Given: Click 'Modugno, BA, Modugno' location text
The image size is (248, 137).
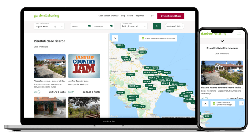Looking at the screenshot, I should 78,85.
